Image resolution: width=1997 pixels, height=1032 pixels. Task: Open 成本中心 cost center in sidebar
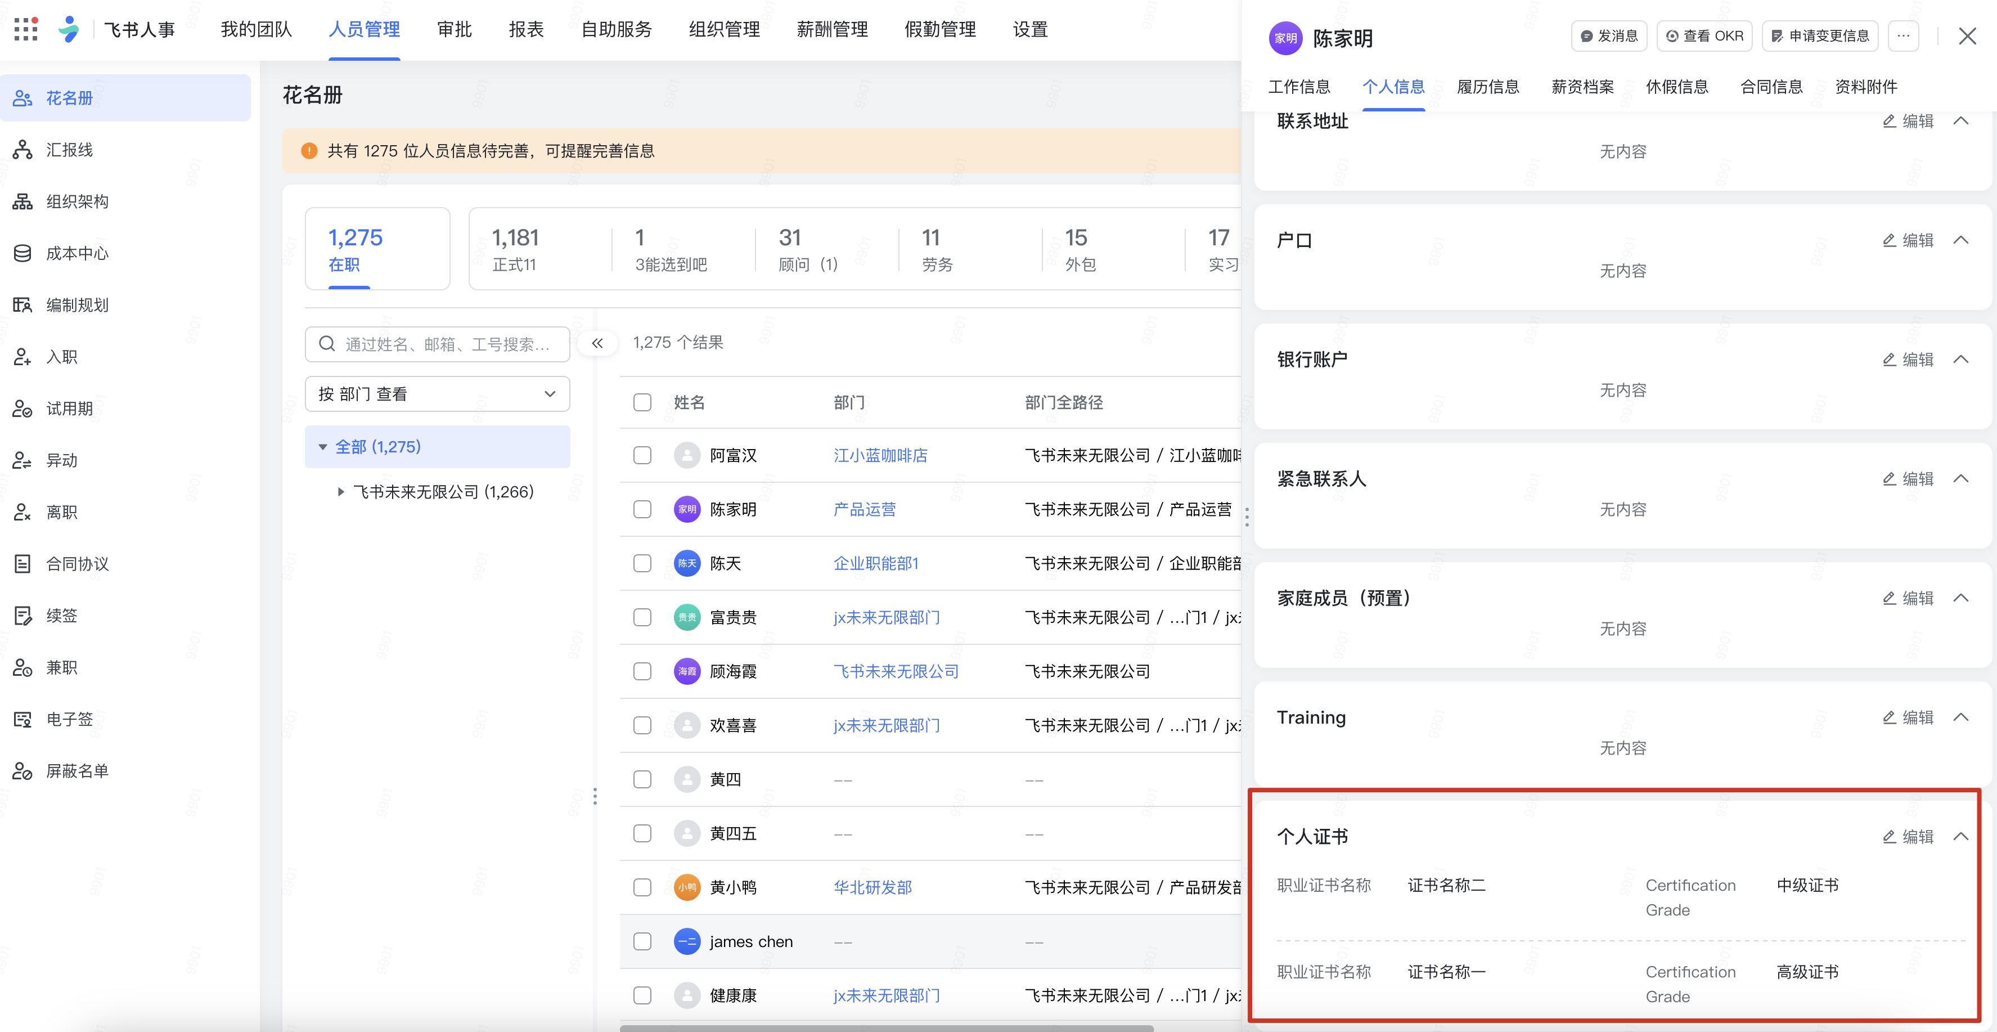[125, 254]
